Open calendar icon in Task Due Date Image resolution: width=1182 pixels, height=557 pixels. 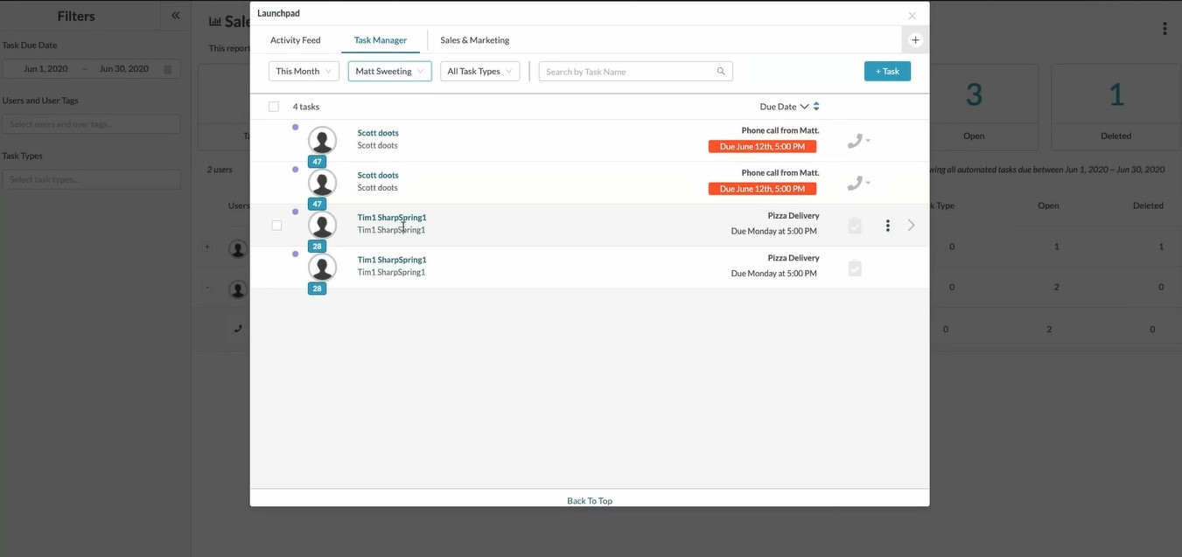pos(168,69)
